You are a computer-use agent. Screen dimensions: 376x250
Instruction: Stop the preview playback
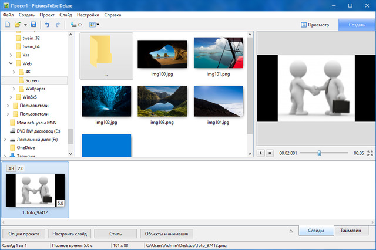tap(270, 153)
